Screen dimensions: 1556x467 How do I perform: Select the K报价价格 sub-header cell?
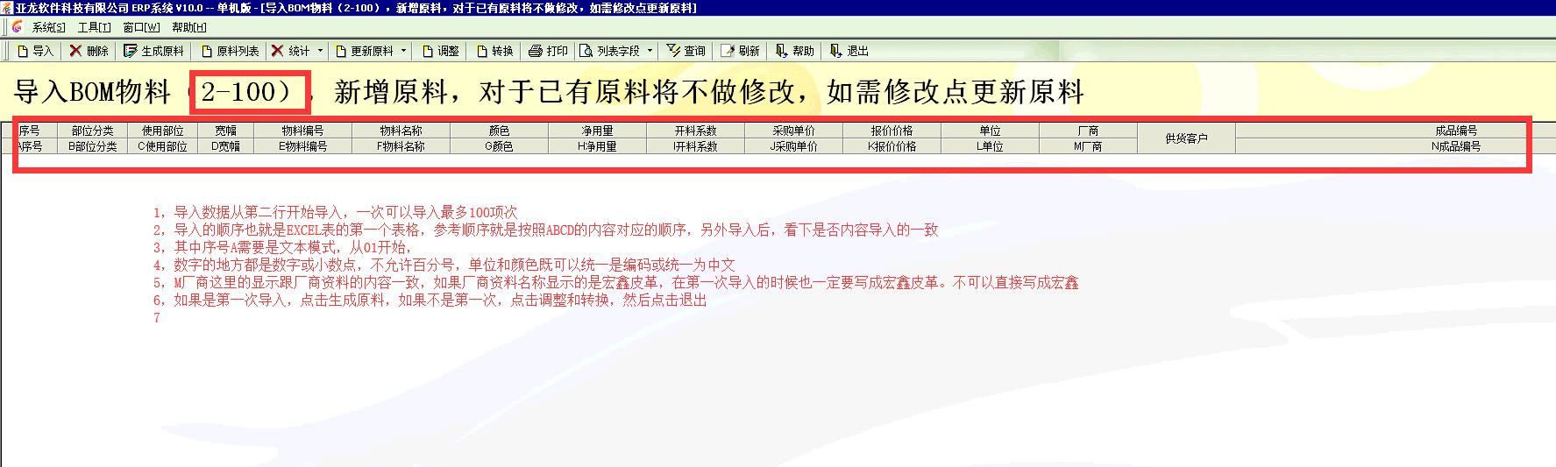pyautogui.click(x=892, y=146)
